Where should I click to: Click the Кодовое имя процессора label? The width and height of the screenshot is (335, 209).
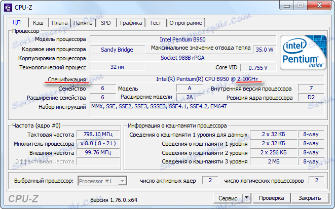pyautogui.click(x=54, y=49)
